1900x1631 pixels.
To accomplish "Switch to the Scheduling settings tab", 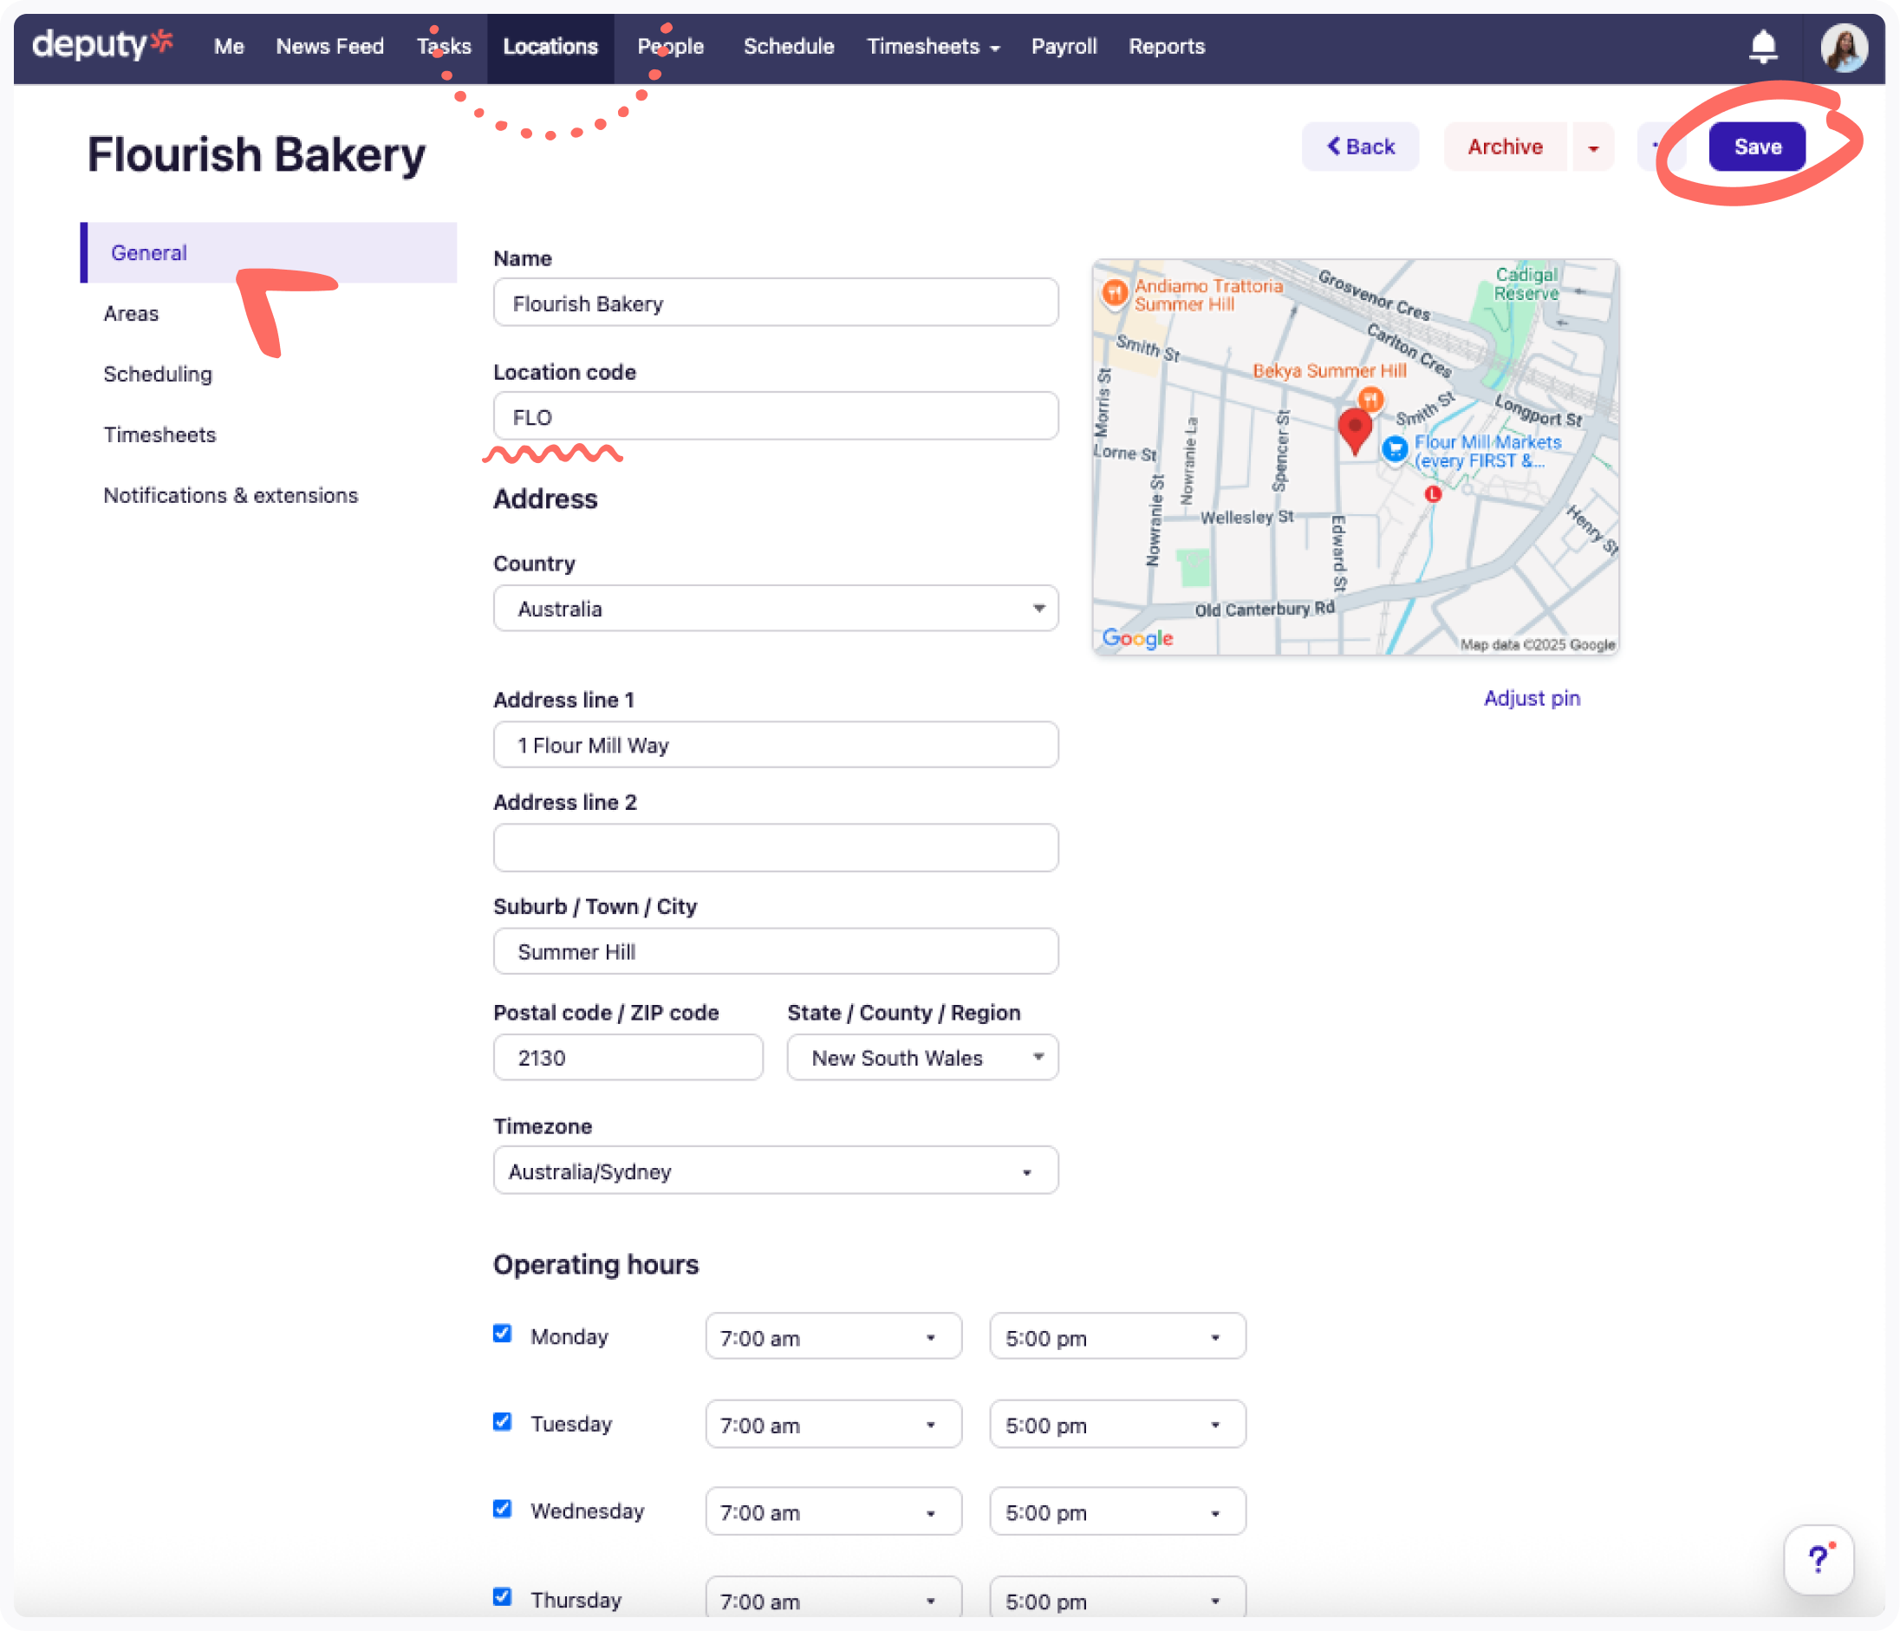I will click(x=158, y=375).
